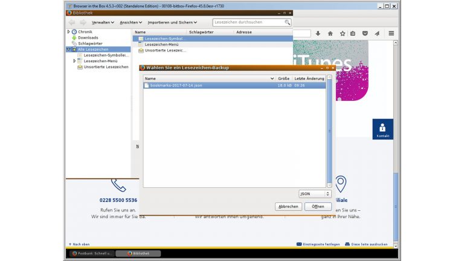Open the downloads arrow icon
Viewport: 464px width, 261px height.
point(318,33)
